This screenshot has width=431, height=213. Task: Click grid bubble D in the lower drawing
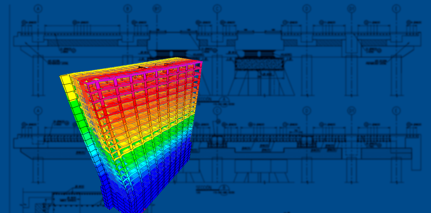[x=307, y=110]
